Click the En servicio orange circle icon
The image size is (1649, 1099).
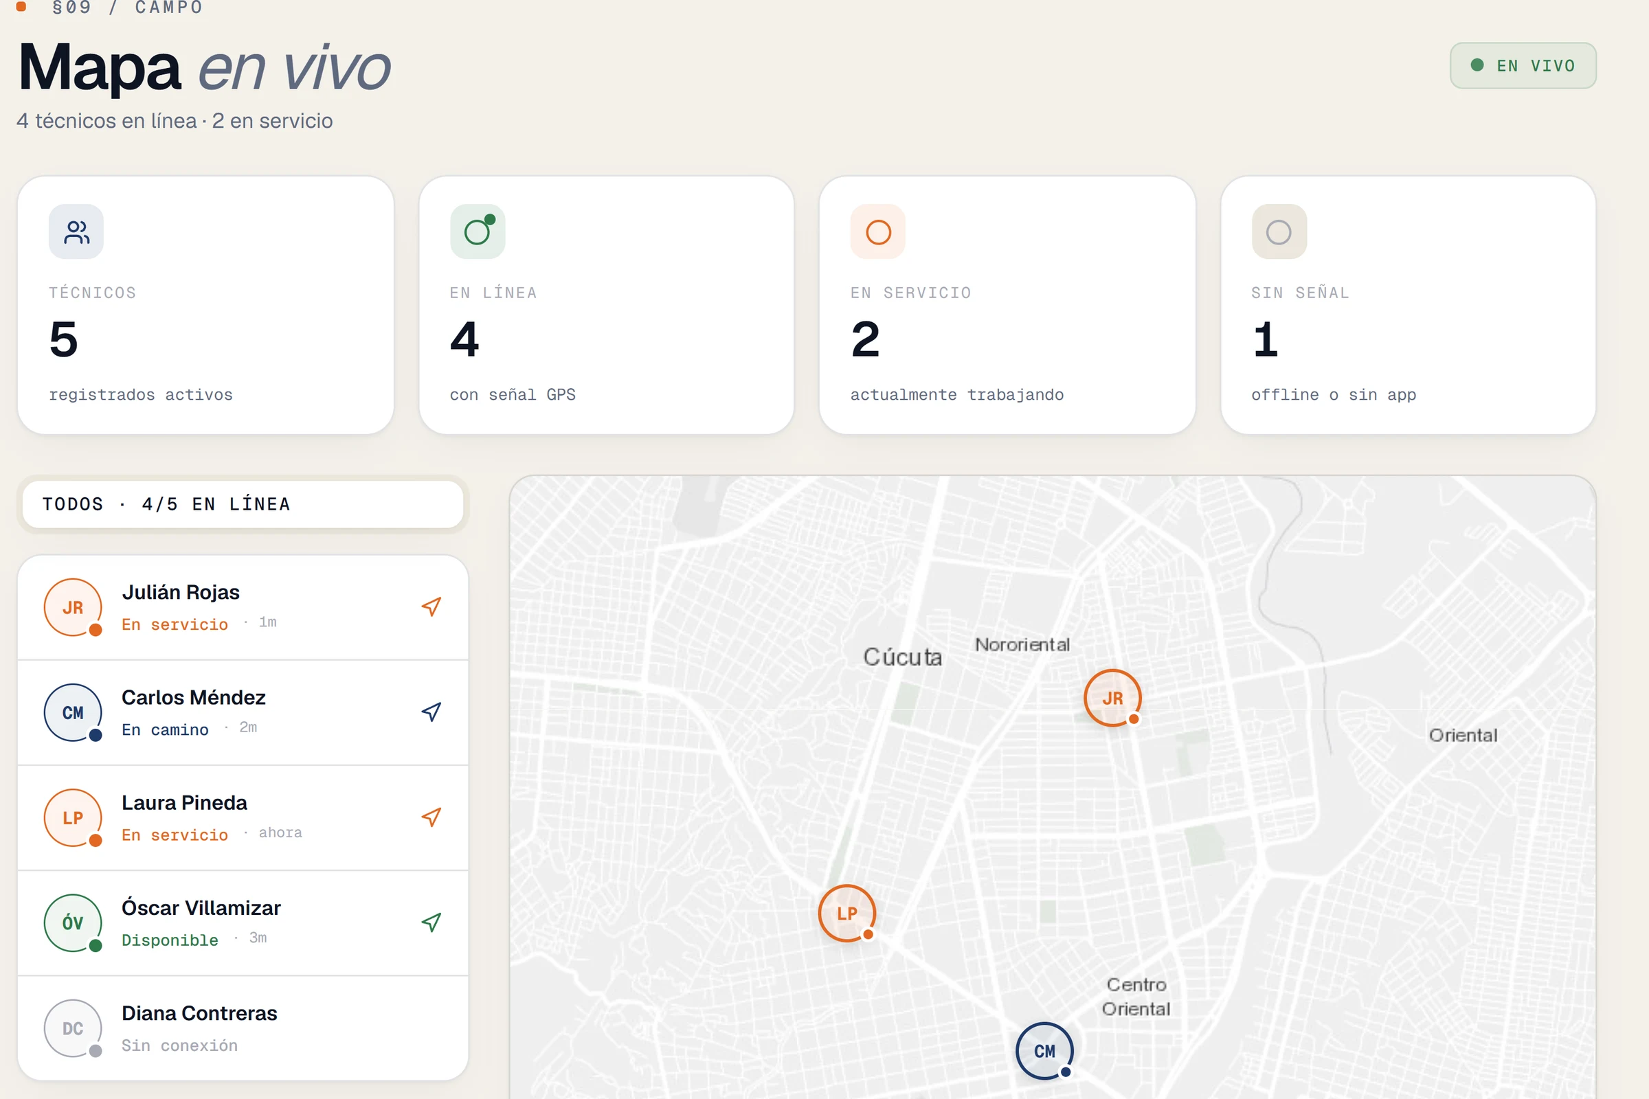(878, 232)
